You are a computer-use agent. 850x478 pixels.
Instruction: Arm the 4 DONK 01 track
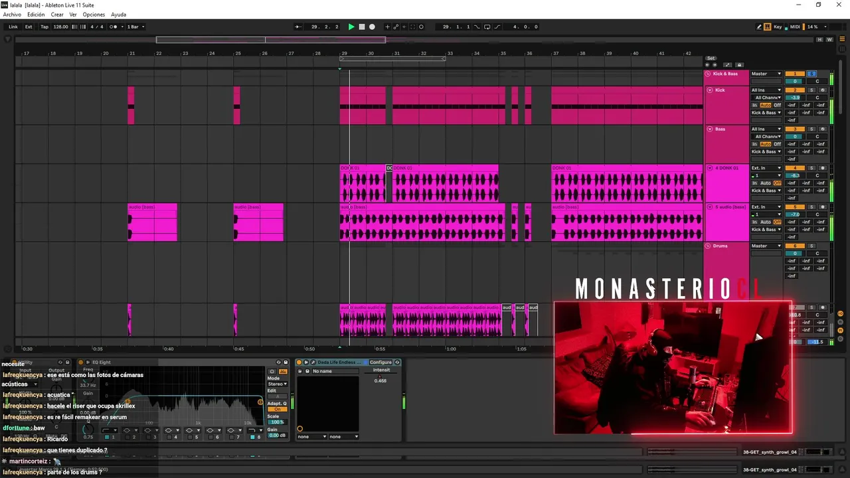click(822, 168)
